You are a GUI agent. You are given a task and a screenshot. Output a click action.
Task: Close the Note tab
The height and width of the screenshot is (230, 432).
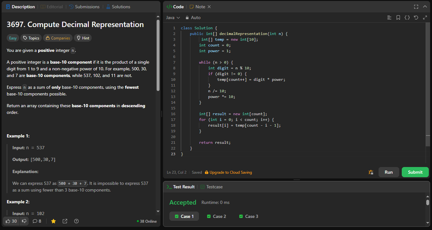pos(209,6)
